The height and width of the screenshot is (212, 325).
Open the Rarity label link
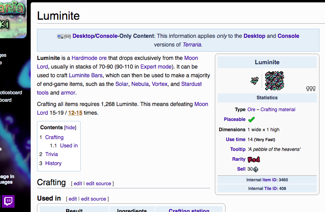pyautogui.click(x=239, y=159)
